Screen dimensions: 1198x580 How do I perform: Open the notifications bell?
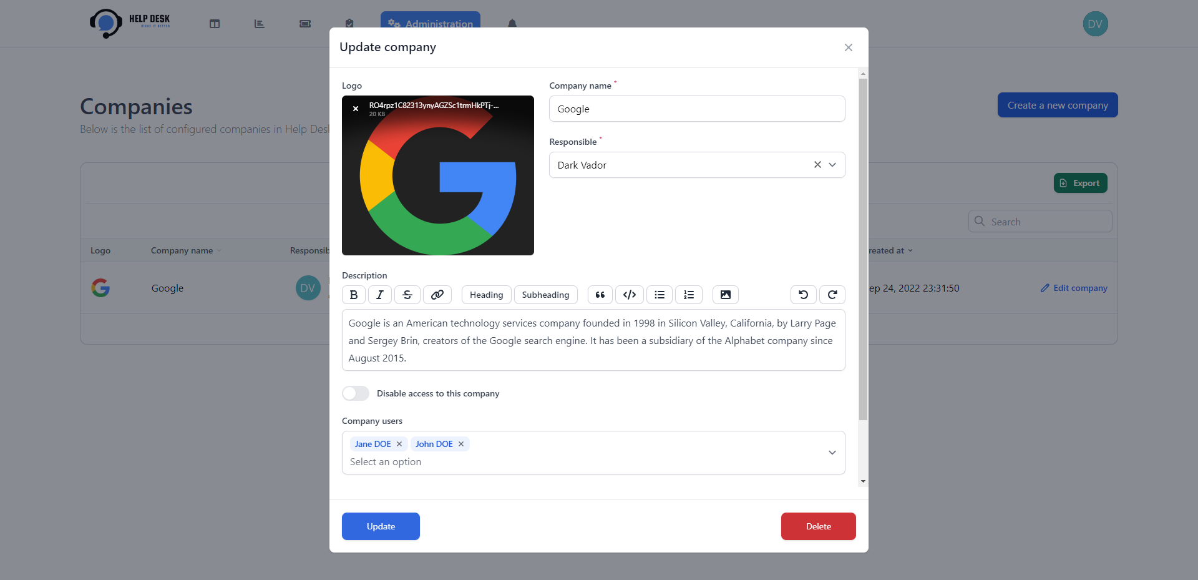[x=512, y=24]
